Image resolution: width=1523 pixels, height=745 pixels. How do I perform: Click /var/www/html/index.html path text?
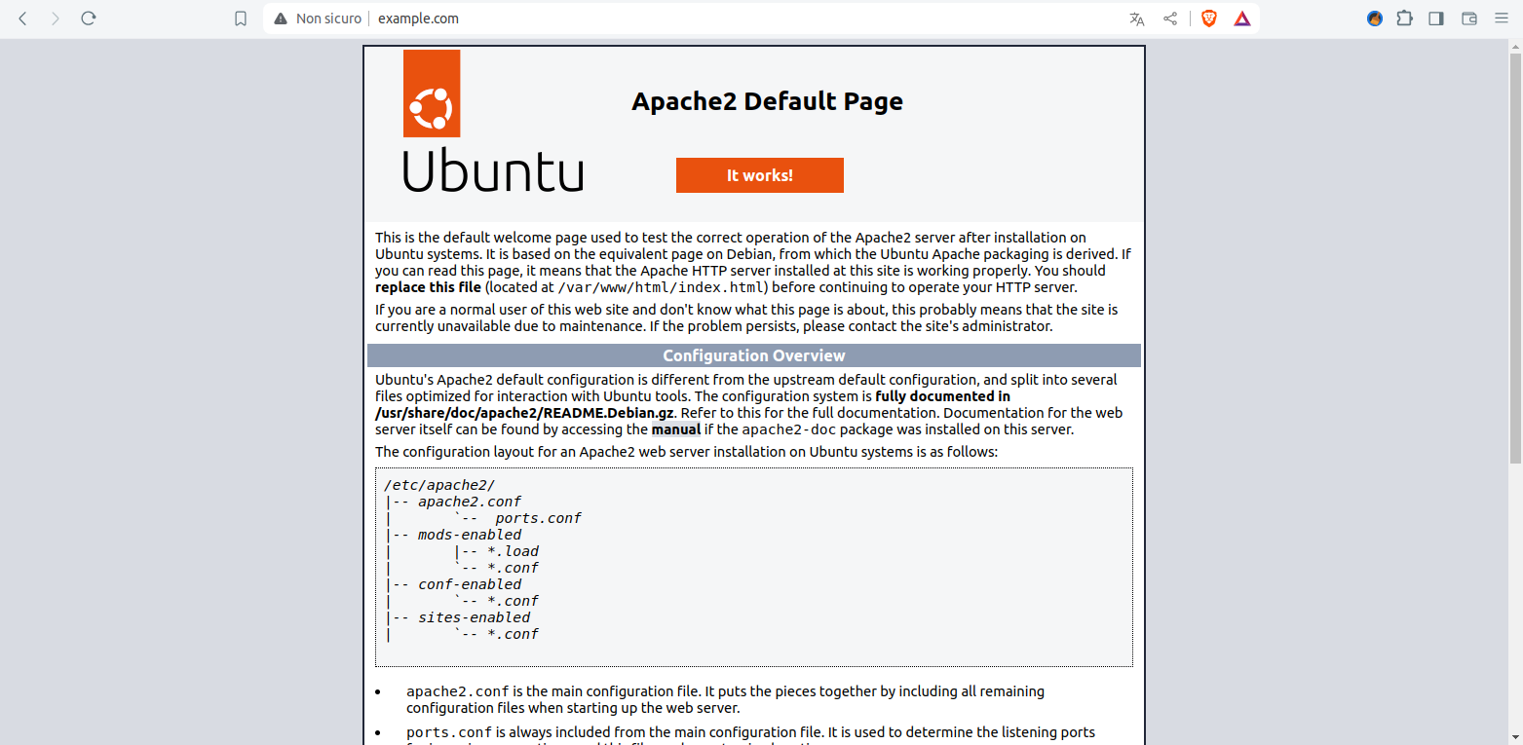click(x=663, y=287)
